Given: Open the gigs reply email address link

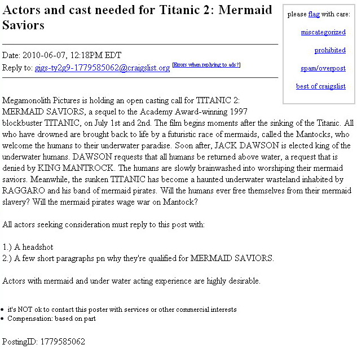Looking at the screenshot, I should [102, 68].
